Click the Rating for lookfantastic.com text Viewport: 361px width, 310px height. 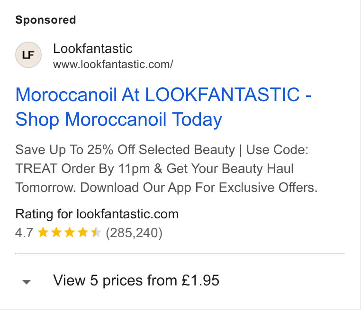tap(97, 214)
